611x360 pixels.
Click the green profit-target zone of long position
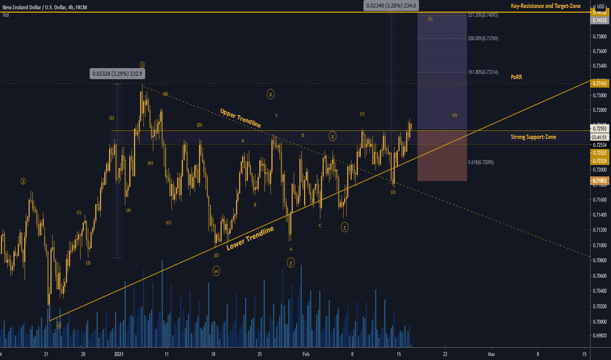point(442,71)
